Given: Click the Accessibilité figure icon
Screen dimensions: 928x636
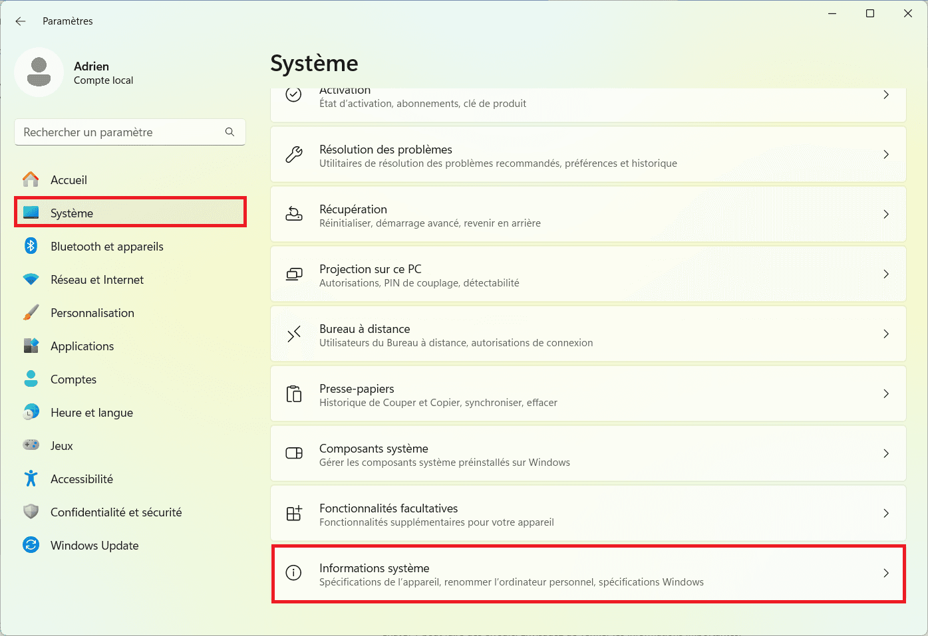Looking at the screenshot, I should 31,478.
